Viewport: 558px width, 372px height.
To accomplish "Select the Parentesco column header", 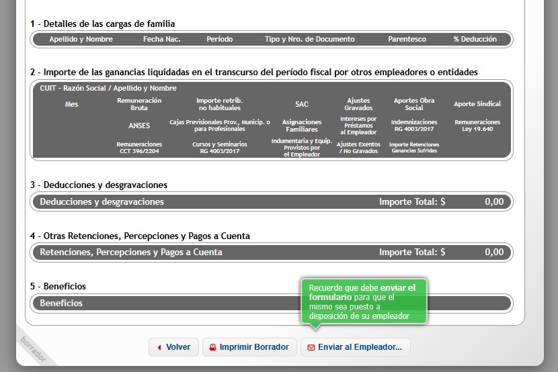I will pyautogui.click(x=407, y=39).
